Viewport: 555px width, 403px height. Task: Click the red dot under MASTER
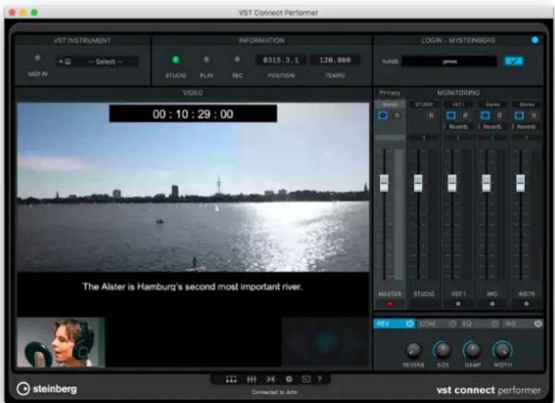[x=390, y=304]
